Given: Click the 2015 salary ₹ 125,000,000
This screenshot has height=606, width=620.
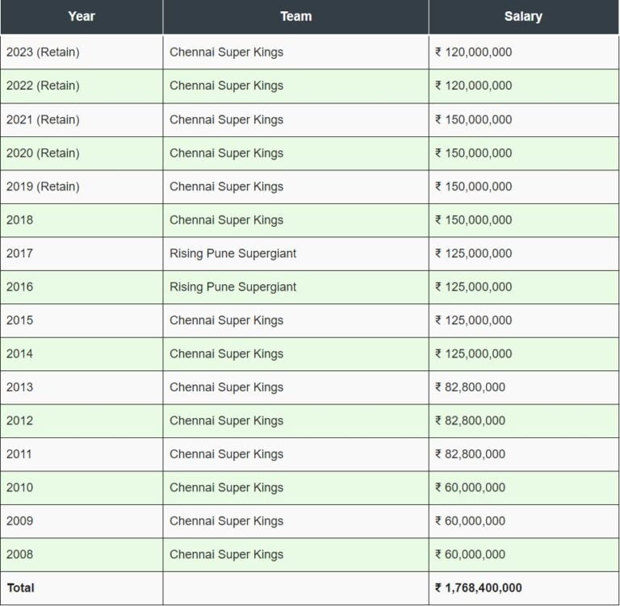Looking at the screenshot, I should [x=474, y=320].
